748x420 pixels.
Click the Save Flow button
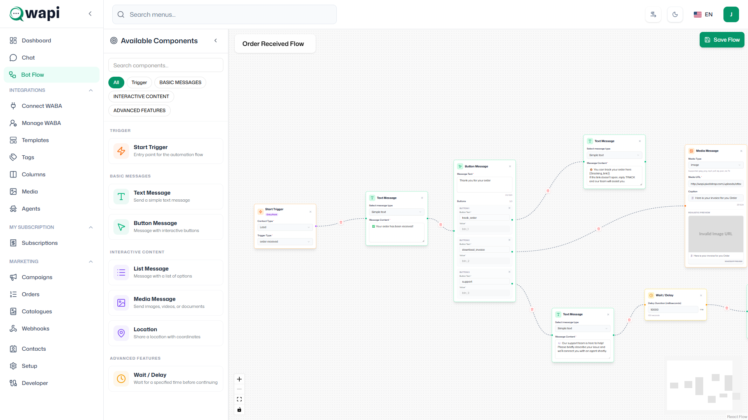[722, 40]
